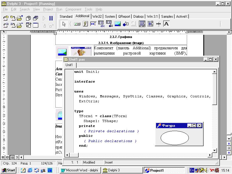Switch to Microsoft Word - delphi taskbar button

tap(80, 170)
